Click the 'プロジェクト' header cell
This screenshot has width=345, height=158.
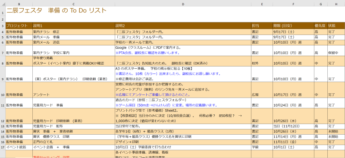tap(19, 25)
